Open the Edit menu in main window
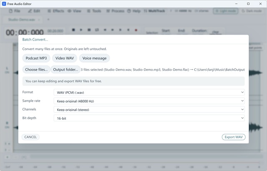267x171 pixels. point(34,11)
